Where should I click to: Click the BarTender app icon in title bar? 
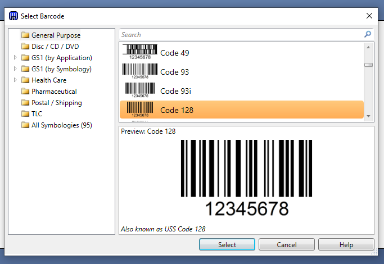coord(13,16)
